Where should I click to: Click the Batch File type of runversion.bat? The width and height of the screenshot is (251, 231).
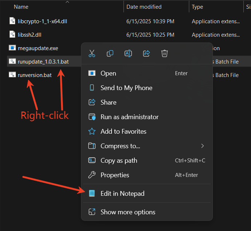click(x=226, y=75)
